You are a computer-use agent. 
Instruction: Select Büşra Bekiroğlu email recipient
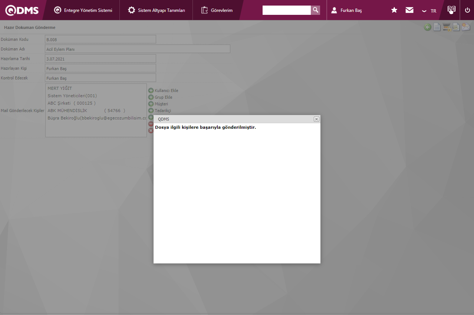(x=97, y=118)
